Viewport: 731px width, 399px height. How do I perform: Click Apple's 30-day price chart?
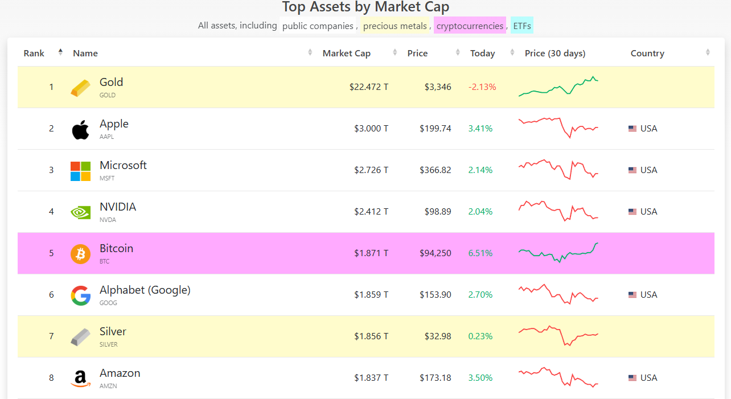558,128
